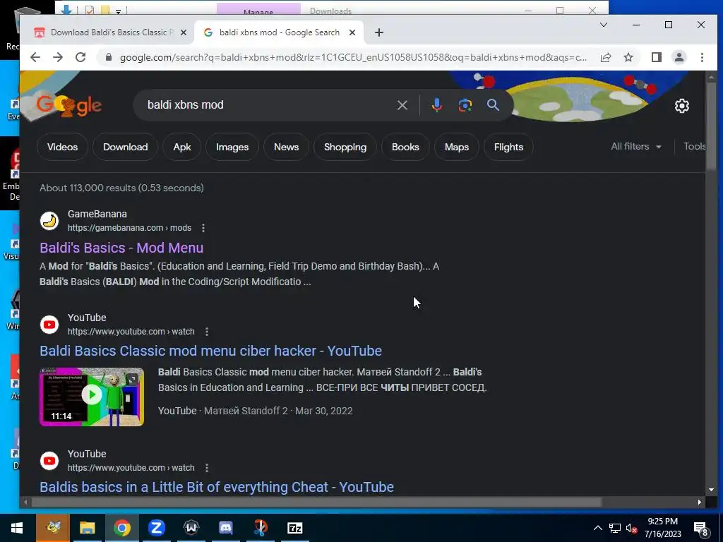Filter results by Download
The image size is (723, 542).
[x=125, y=147]
